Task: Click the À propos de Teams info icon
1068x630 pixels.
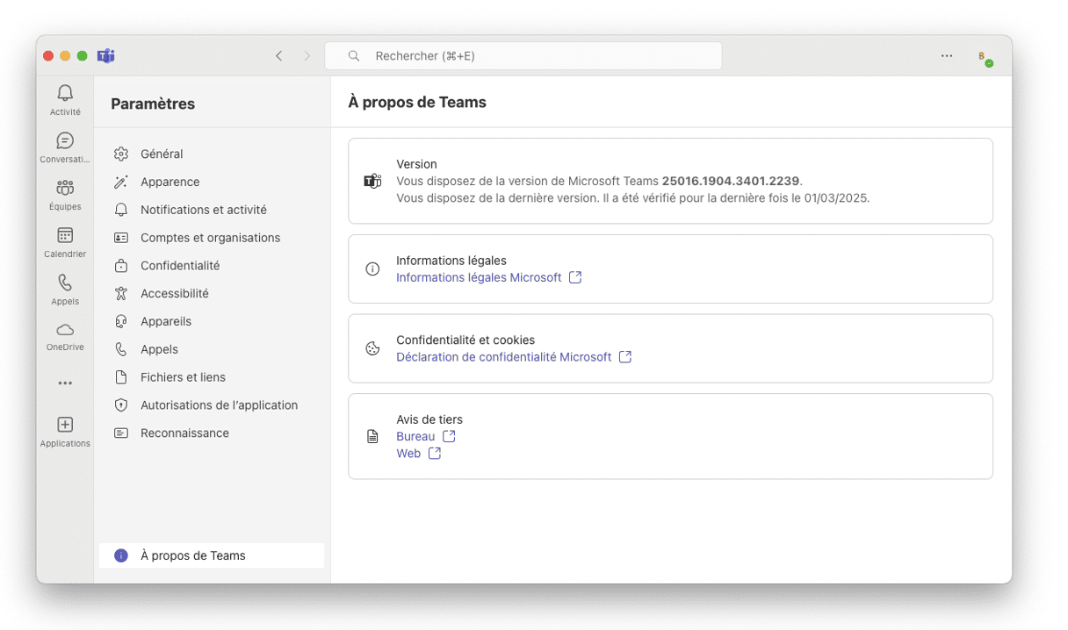Action: coord(121,555)
